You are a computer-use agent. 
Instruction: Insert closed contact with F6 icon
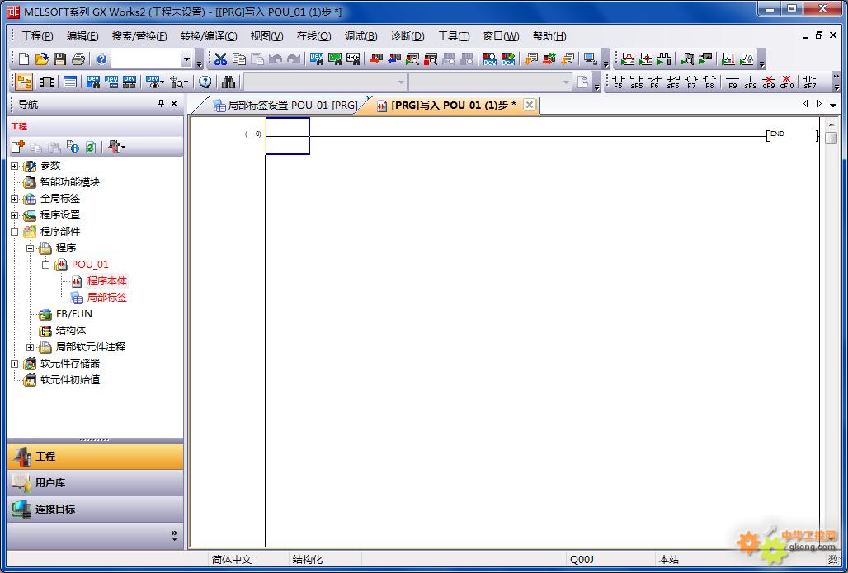tap(655, 82)
